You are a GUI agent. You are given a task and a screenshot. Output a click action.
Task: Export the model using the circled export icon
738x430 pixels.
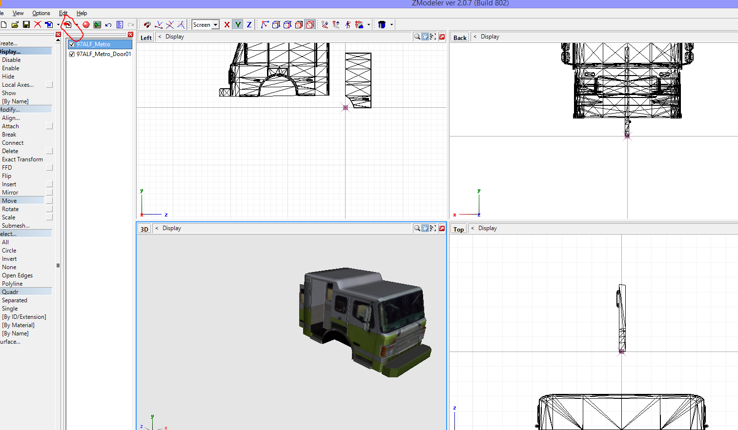point(68,24)
